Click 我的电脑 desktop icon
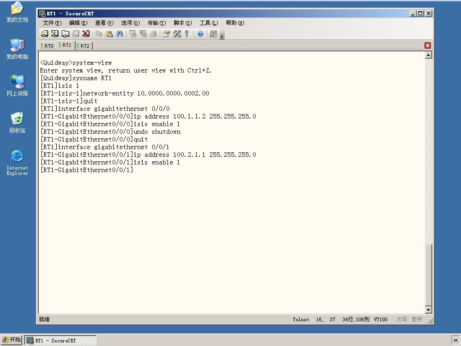 [x=18, y=49]
